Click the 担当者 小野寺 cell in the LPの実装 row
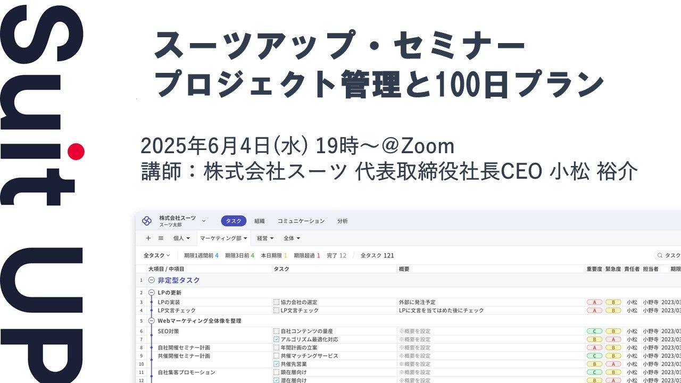681x383 pixels. pos(650,302)
